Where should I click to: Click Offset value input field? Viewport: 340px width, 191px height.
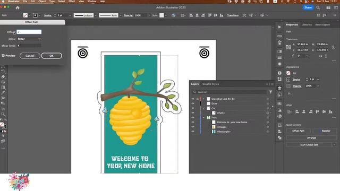tap(29, 32)
